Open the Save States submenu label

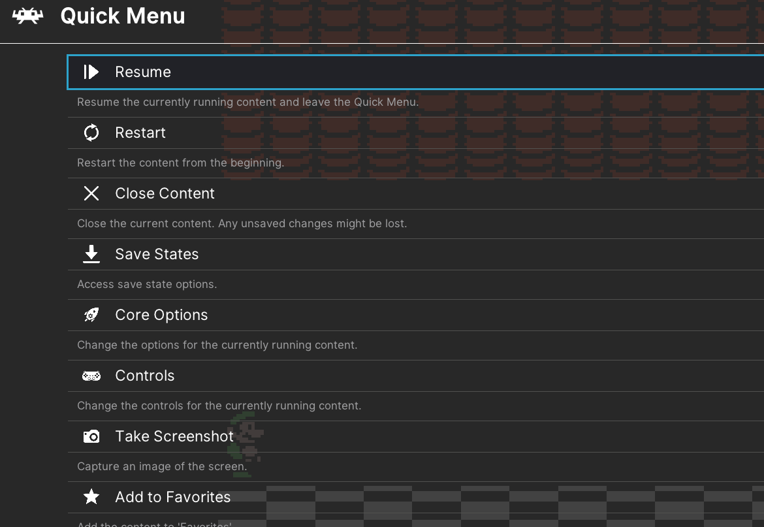(x=157, y=254)
